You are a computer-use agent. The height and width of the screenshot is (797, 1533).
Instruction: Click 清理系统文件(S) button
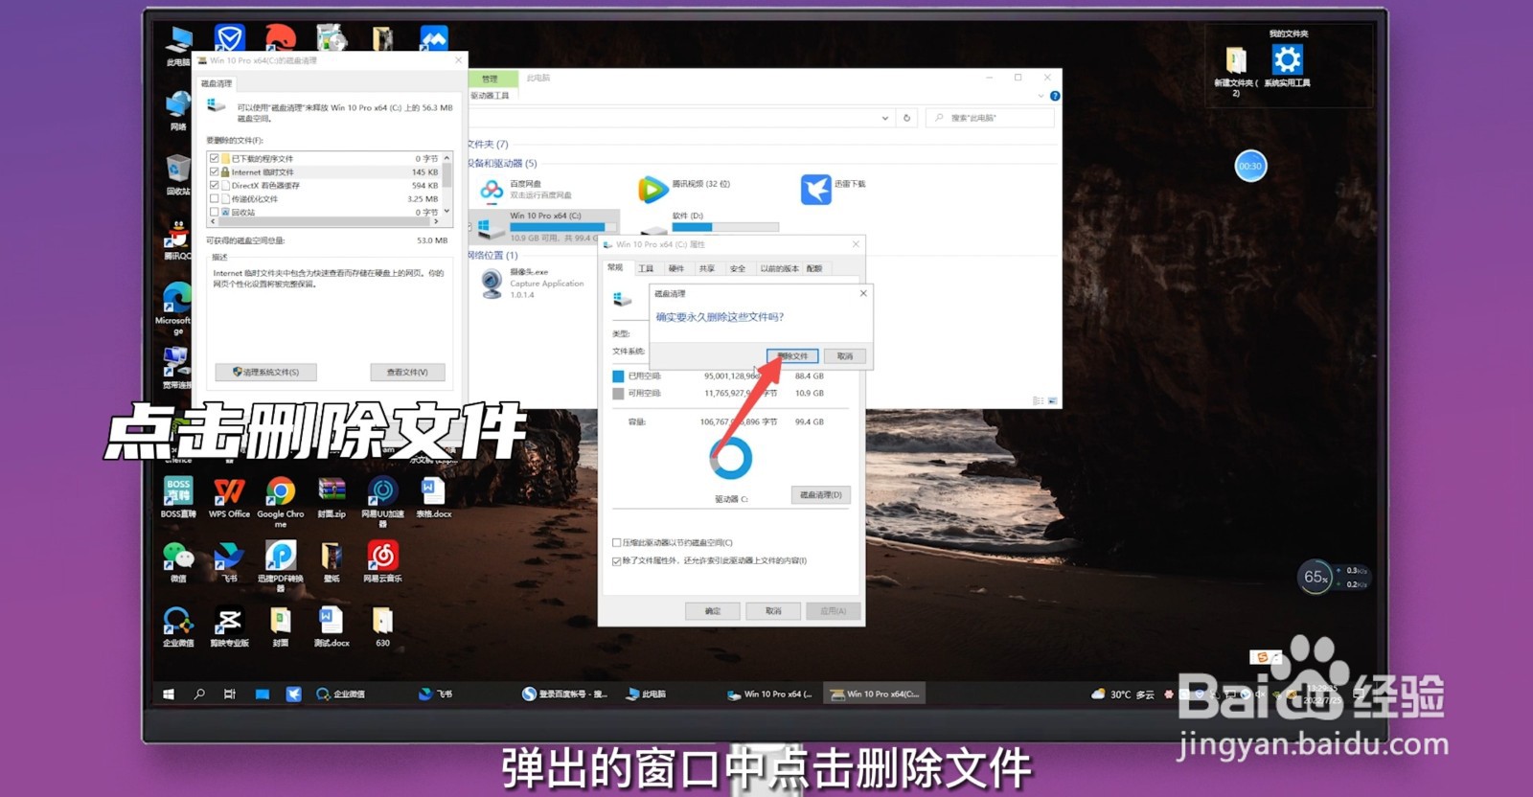265,372
